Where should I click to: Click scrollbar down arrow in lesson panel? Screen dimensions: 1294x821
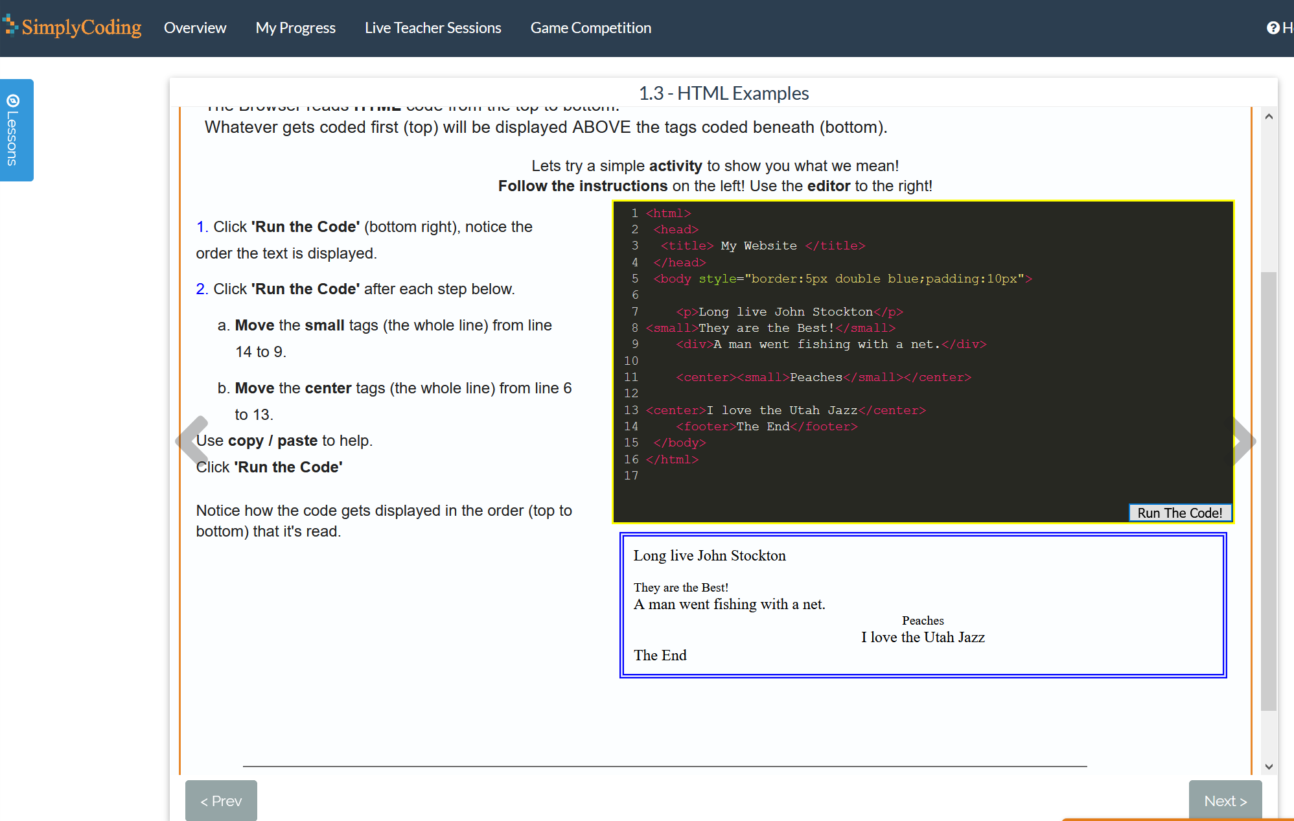[1269, 767]
